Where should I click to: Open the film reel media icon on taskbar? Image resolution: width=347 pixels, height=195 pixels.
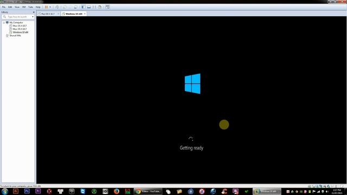coord(213,191)
